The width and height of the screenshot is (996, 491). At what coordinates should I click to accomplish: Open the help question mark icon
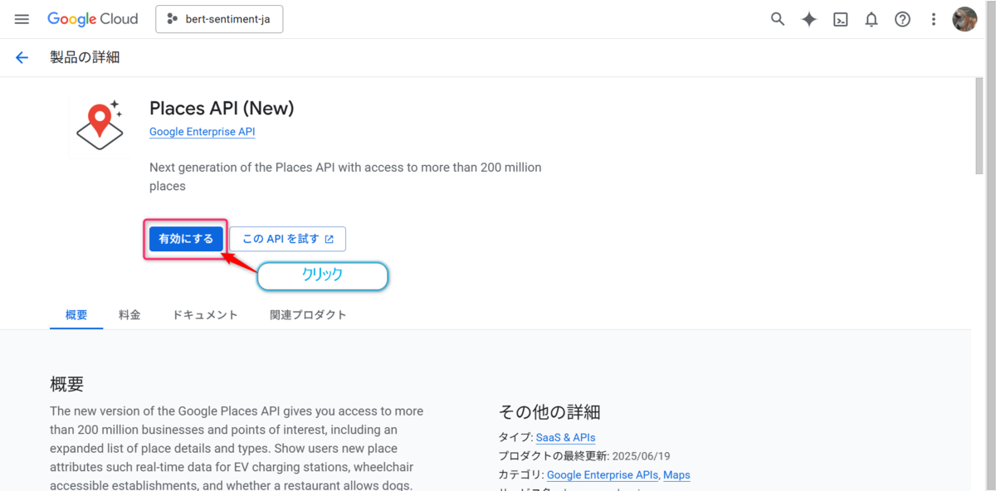click(902, 19)
